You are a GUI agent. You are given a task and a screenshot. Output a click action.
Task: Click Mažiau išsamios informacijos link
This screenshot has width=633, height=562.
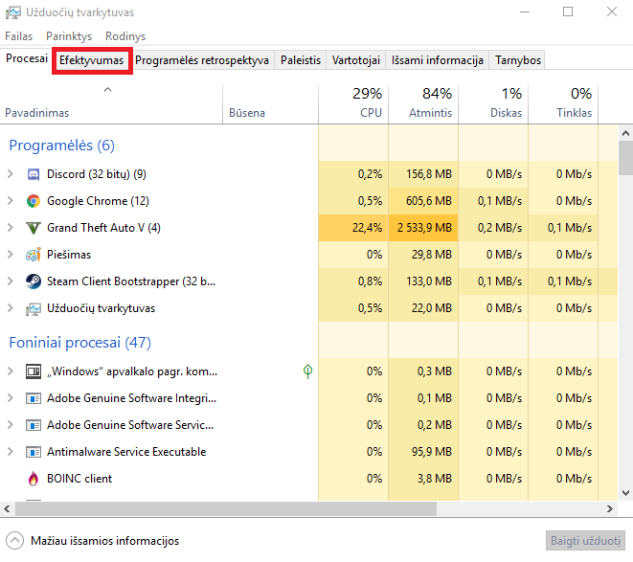pos(104,541)
